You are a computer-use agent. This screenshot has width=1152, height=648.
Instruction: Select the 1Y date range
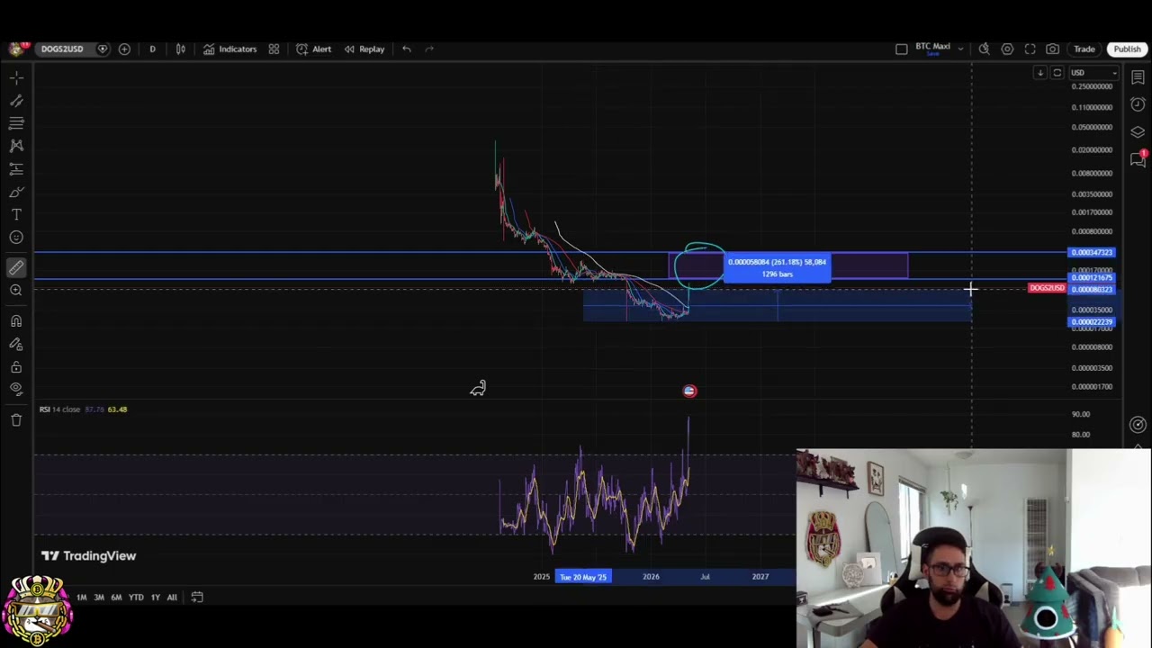(155, 597)
